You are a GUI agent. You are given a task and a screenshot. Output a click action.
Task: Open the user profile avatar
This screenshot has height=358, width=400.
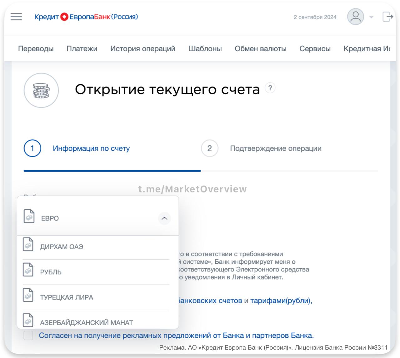pos(356,17)
